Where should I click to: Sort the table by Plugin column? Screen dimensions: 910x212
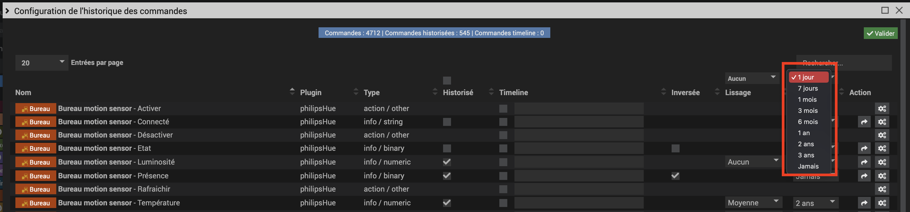tap(311, 92)
